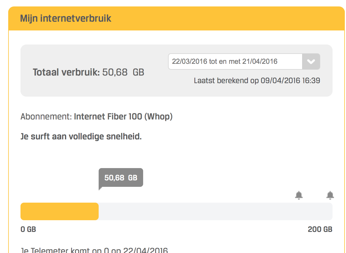Select the Internet Fiber 100 (Whop) subscription name

[123, 117]
